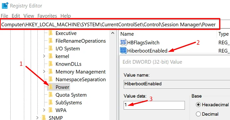Select the kernel folder icon
The image size is (230, 120).
point(51,56)
